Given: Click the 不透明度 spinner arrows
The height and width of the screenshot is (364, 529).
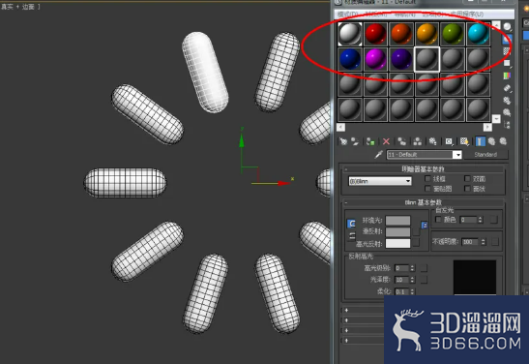Looking at the screenshot, I should click(484, 242).
